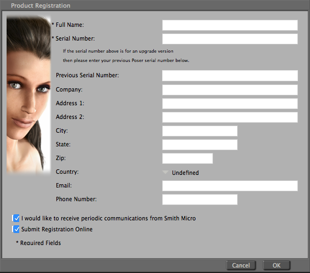
Task: Uncheck periodic communications from Smith Micro
Action: [x=16, y=218]
